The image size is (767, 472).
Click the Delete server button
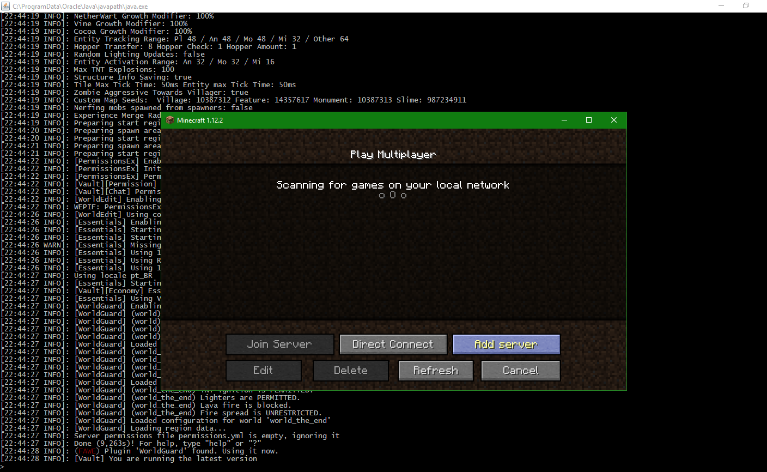pos(351,371)
